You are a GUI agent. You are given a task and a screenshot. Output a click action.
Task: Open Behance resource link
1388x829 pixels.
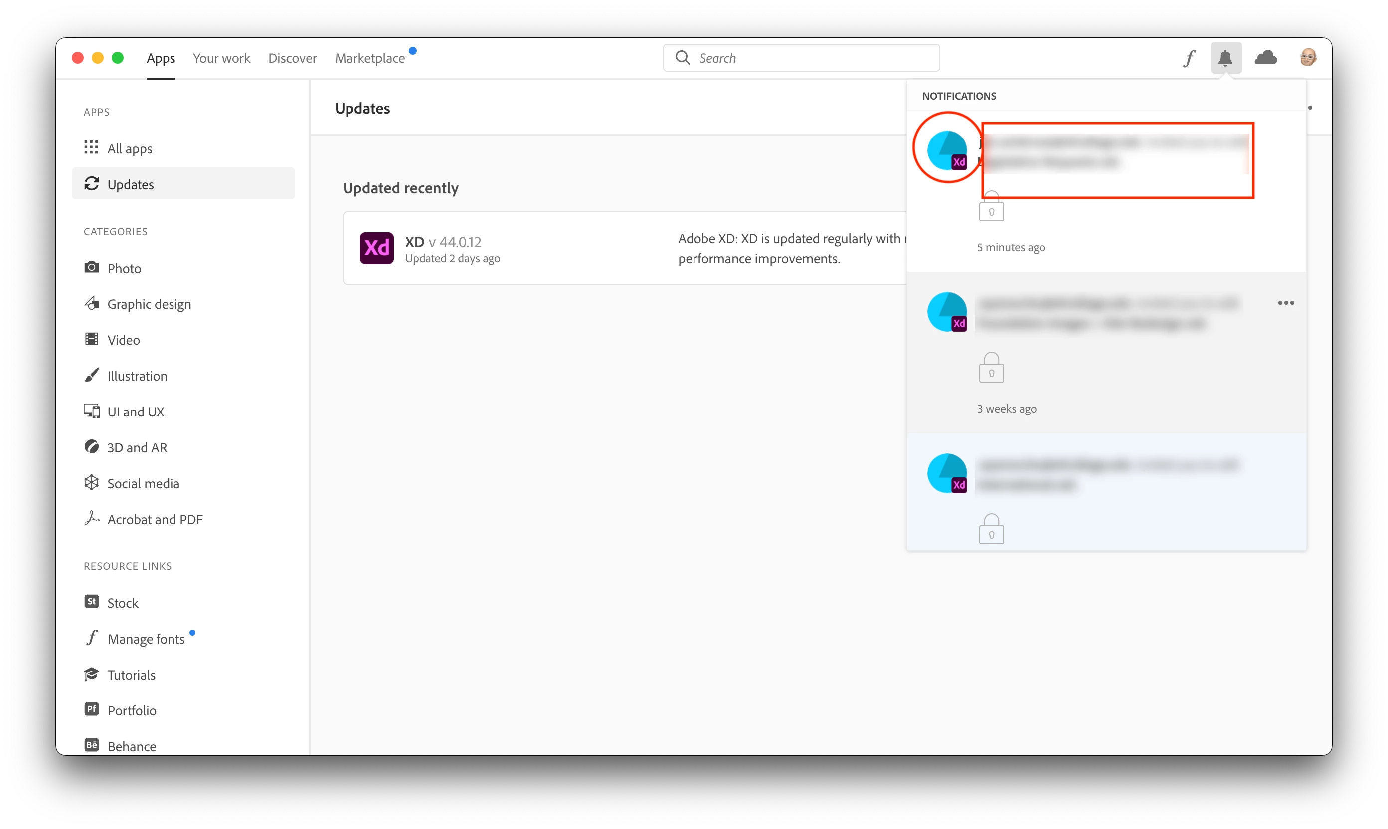click(x=131, y=746)
